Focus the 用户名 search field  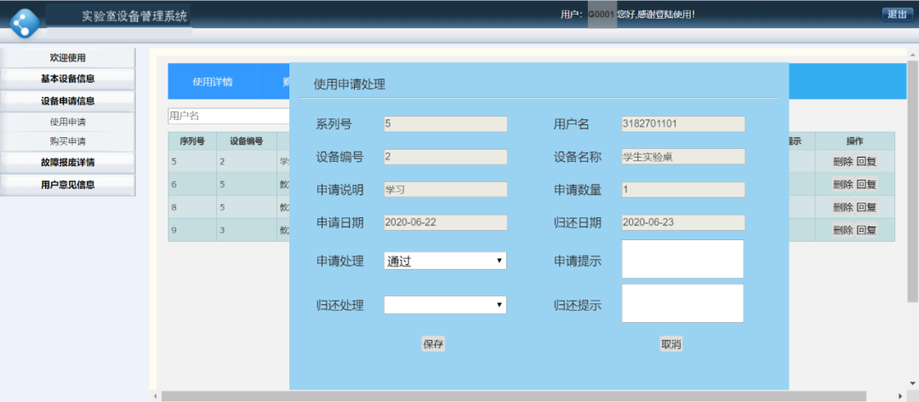point(228,116)
